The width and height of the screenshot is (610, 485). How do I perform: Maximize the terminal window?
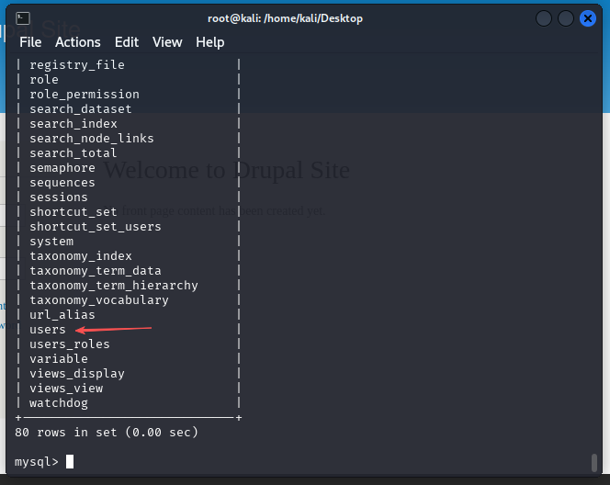pos(566,18)
